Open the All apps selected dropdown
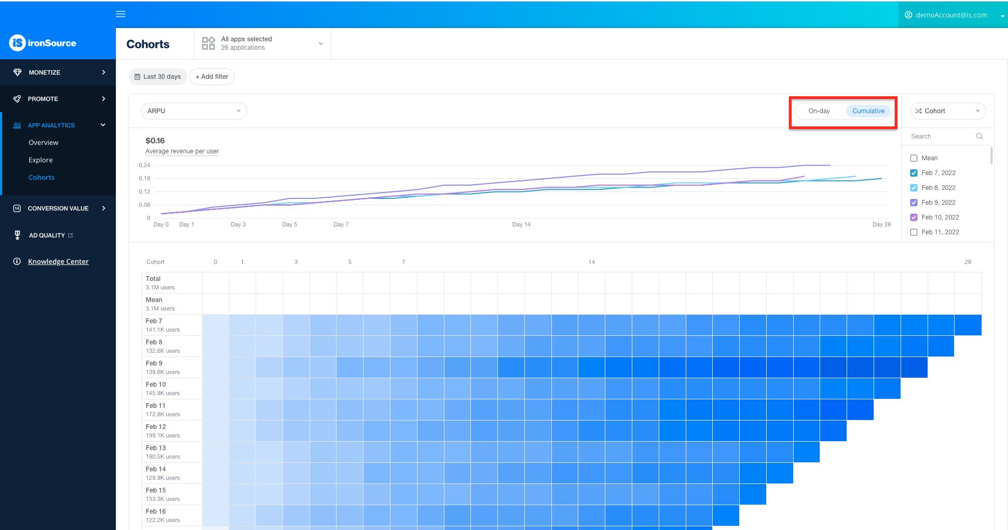This screenshot has height=530, width=1008. [x=262, y=43]
